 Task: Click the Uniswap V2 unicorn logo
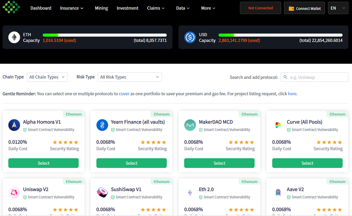click(14, 193)
